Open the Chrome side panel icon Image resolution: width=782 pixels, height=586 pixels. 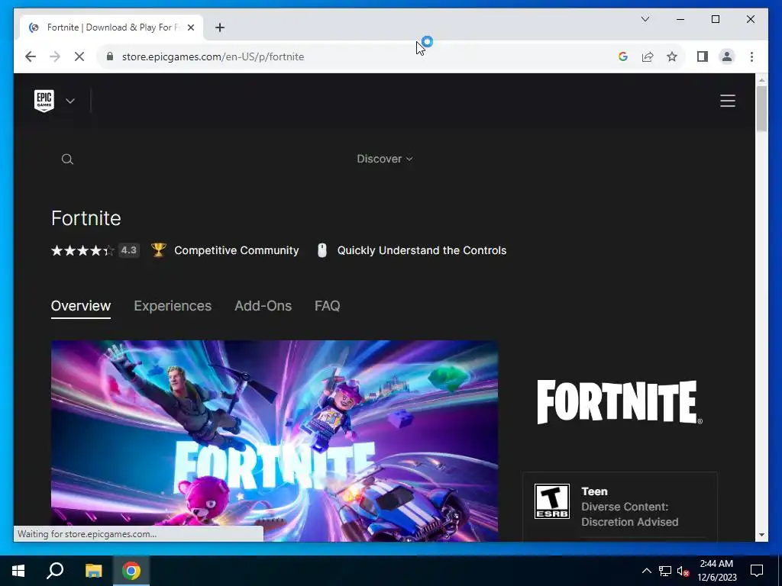tap(703, 56)
